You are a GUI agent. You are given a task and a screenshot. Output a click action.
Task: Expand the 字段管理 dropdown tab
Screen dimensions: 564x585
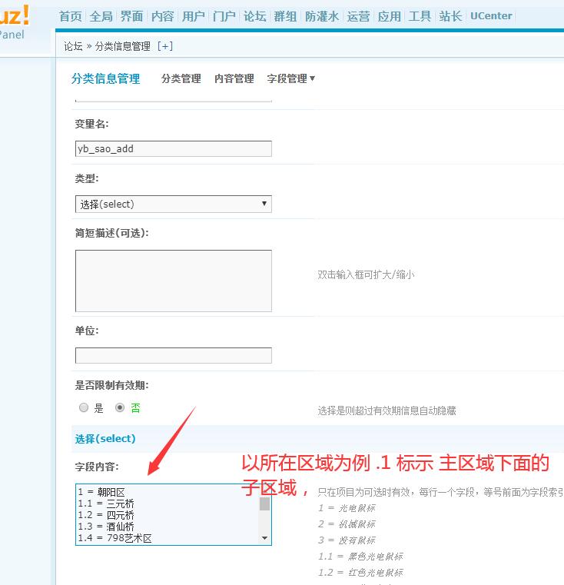pos(291,78)
